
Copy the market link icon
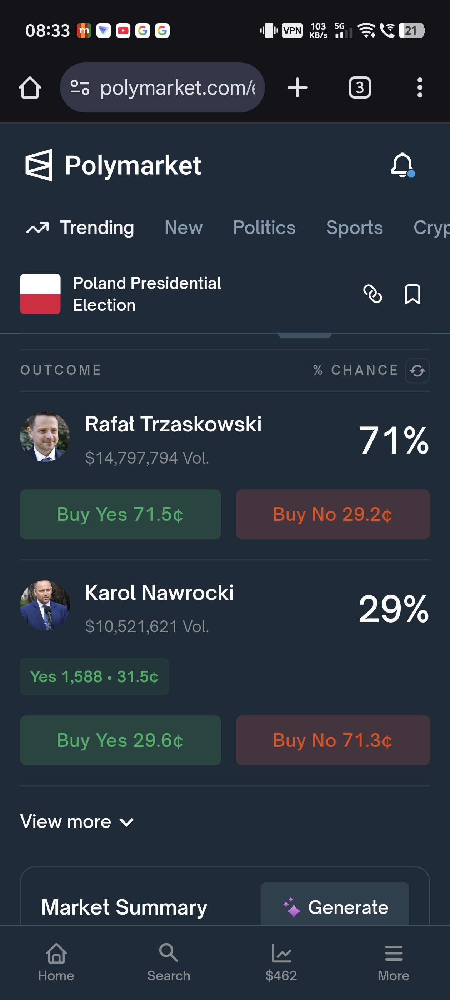point(372,294)
